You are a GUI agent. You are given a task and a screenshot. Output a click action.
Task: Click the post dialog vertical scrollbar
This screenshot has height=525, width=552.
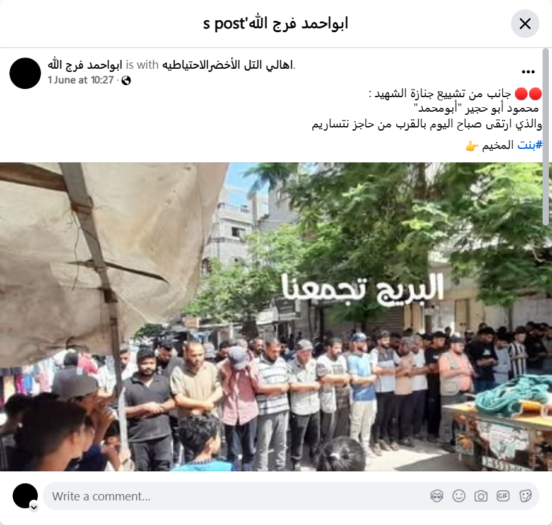pos(546,137)
